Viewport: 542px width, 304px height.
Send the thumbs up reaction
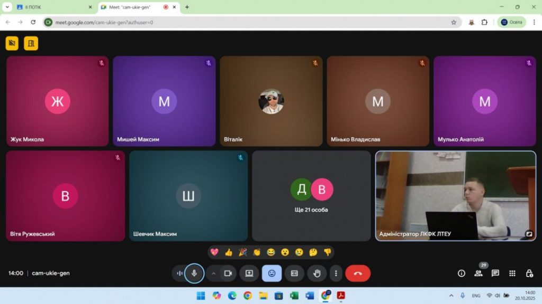coord(229,252)
